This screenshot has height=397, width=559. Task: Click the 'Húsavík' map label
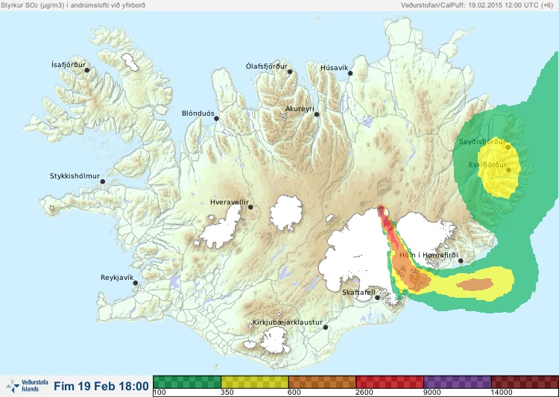334,68
